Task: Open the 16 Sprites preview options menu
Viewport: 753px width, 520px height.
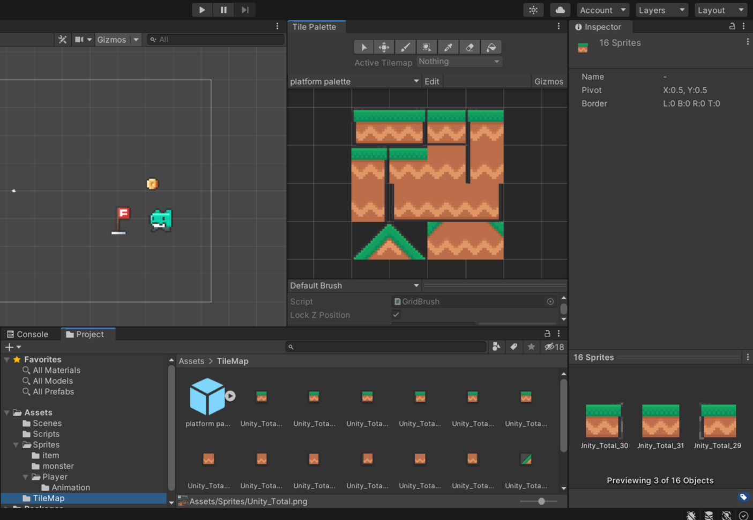Action: (748, 357)
